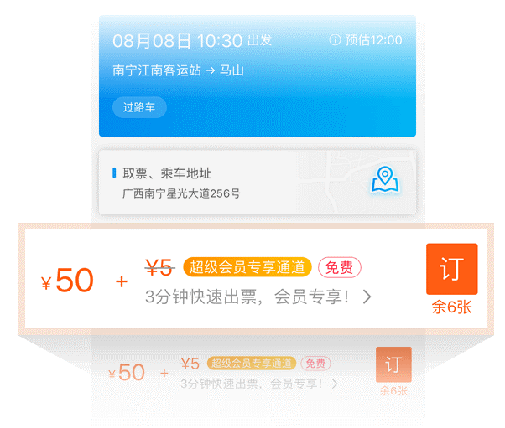Click the 余6张 remaining tickets label under large 订
Image resolution: width=505 pixels, height=428 pixels.
tap(451, 307)
